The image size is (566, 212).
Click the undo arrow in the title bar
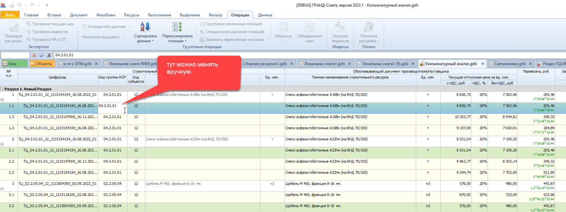(19, 5)
